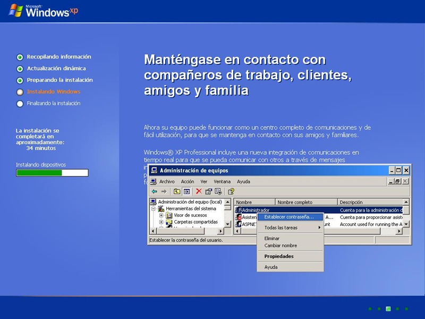Click 'Account used for running' description cell
This screenshot has height=319, width=425.
[x=370, y=224]
